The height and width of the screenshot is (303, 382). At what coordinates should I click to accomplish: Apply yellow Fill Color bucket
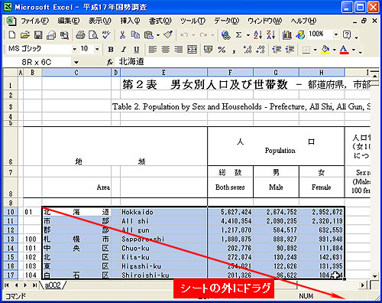click(x=325, y=49)
